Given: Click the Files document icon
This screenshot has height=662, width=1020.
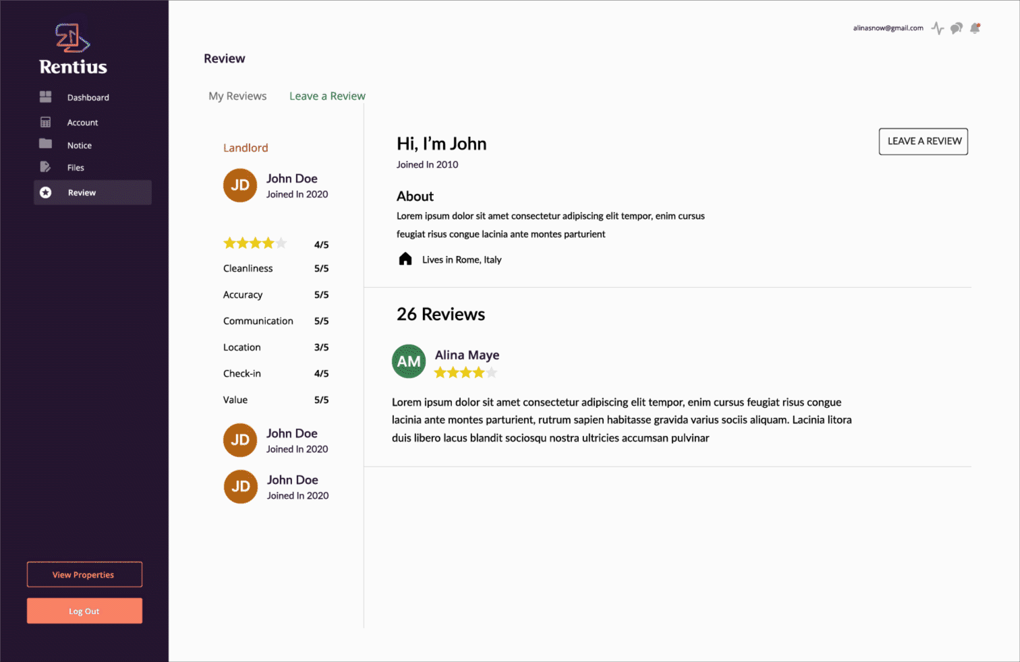Looking at the screenshot, I should pos(45,167).
